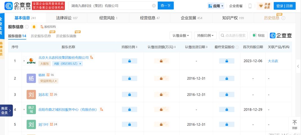Click locked 最终受益股份 for 杨林
The image size is (301, 135).
point(227,78)
